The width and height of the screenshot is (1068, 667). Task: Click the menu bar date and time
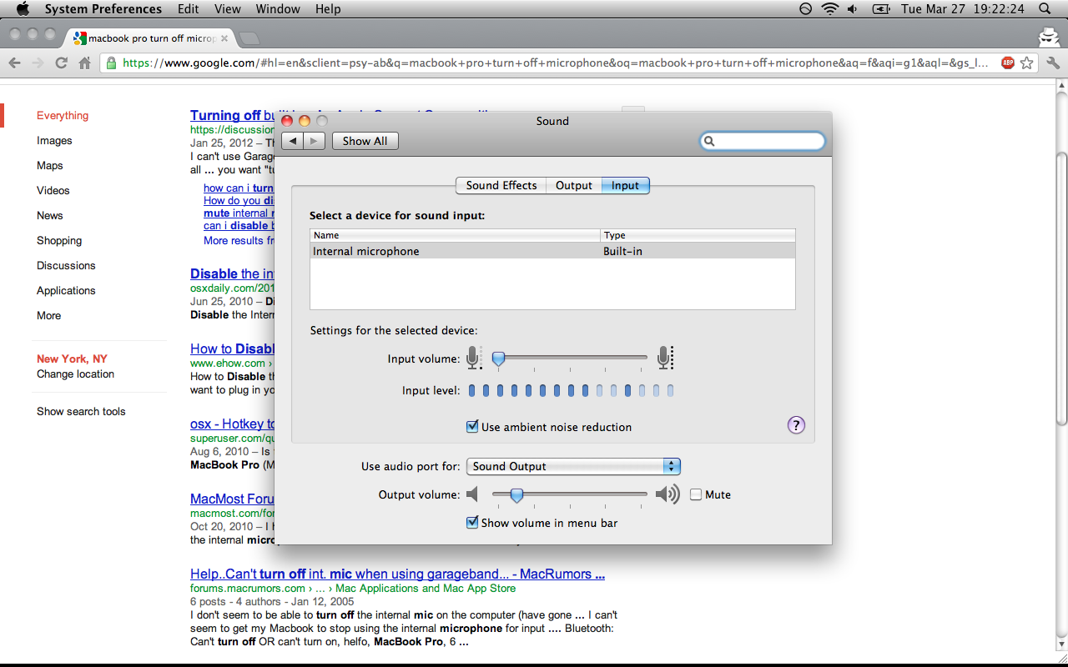(962, 9)
